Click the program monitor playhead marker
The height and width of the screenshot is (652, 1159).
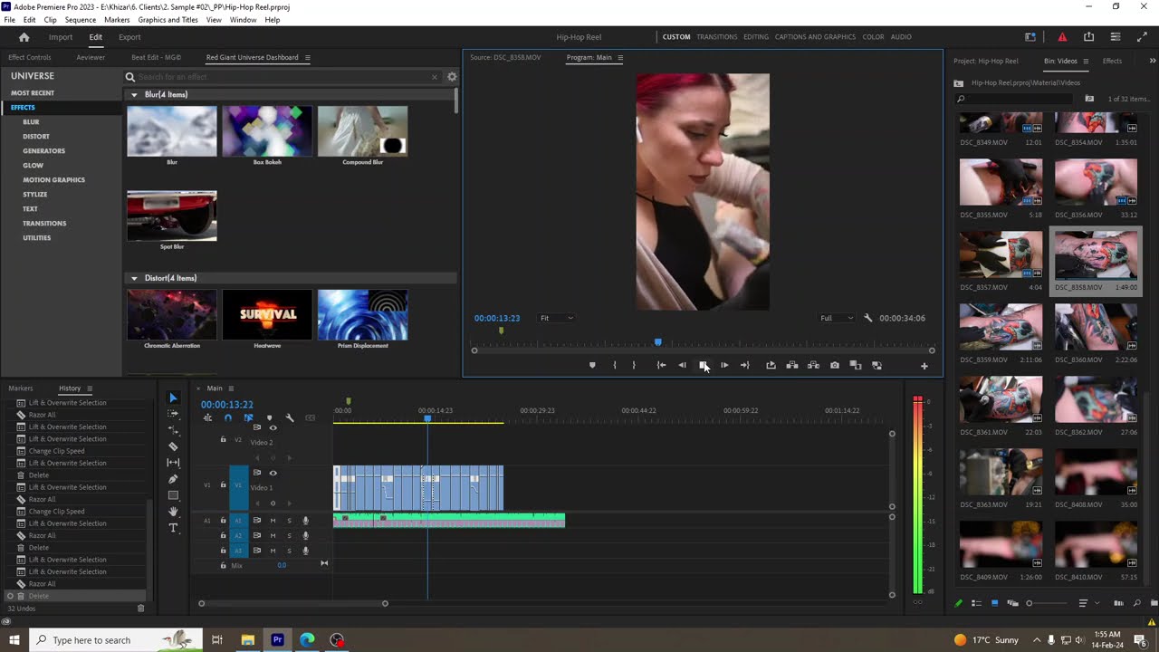tap(658, 342)
